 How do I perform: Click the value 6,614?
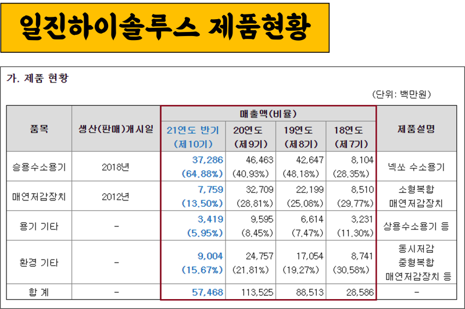click(312, 219)
